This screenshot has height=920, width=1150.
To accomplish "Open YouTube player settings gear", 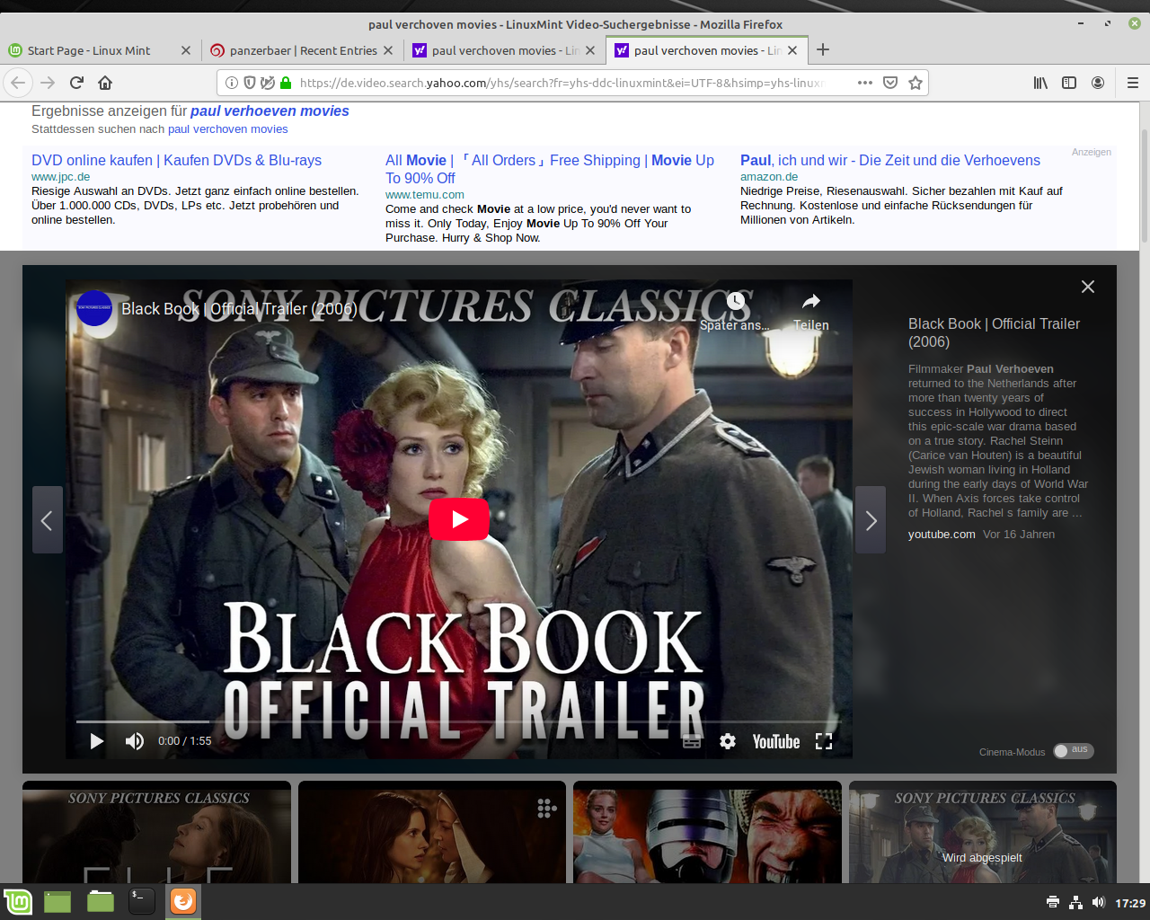I will 728,741.
